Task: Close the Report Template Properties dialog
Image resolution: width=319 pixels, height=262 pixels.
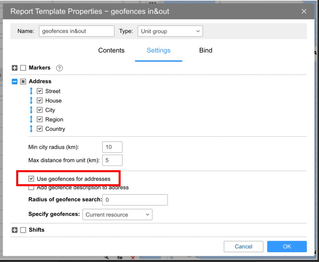Action: [304, 11]
